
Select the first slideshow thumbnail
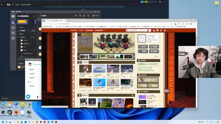point(84,56)
